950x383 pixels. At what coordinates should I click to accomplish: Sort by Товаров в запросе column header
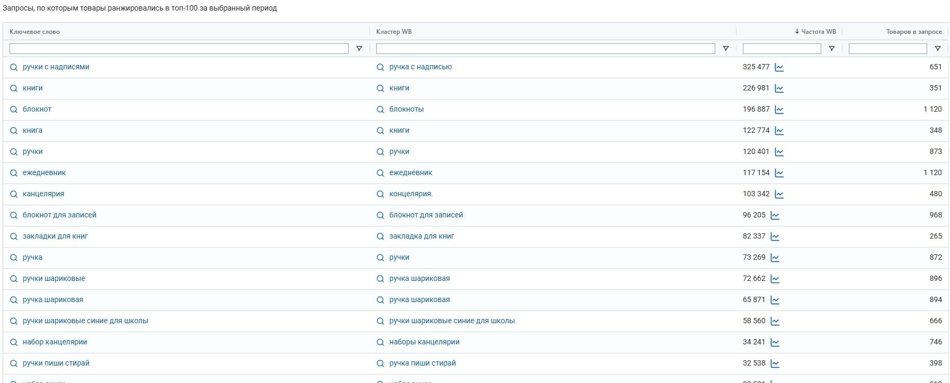tap(913, 32)
